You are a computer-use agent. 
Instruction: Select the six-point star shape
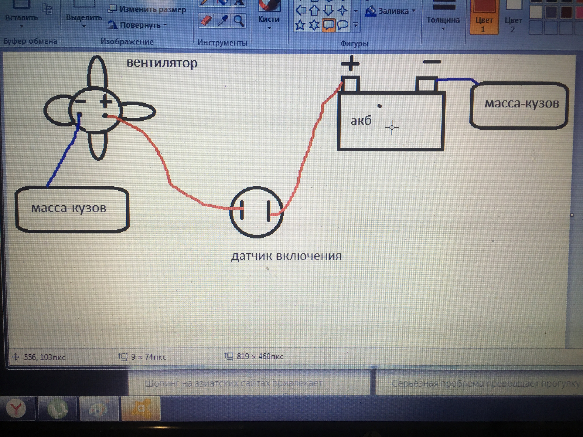coord(314,25)
